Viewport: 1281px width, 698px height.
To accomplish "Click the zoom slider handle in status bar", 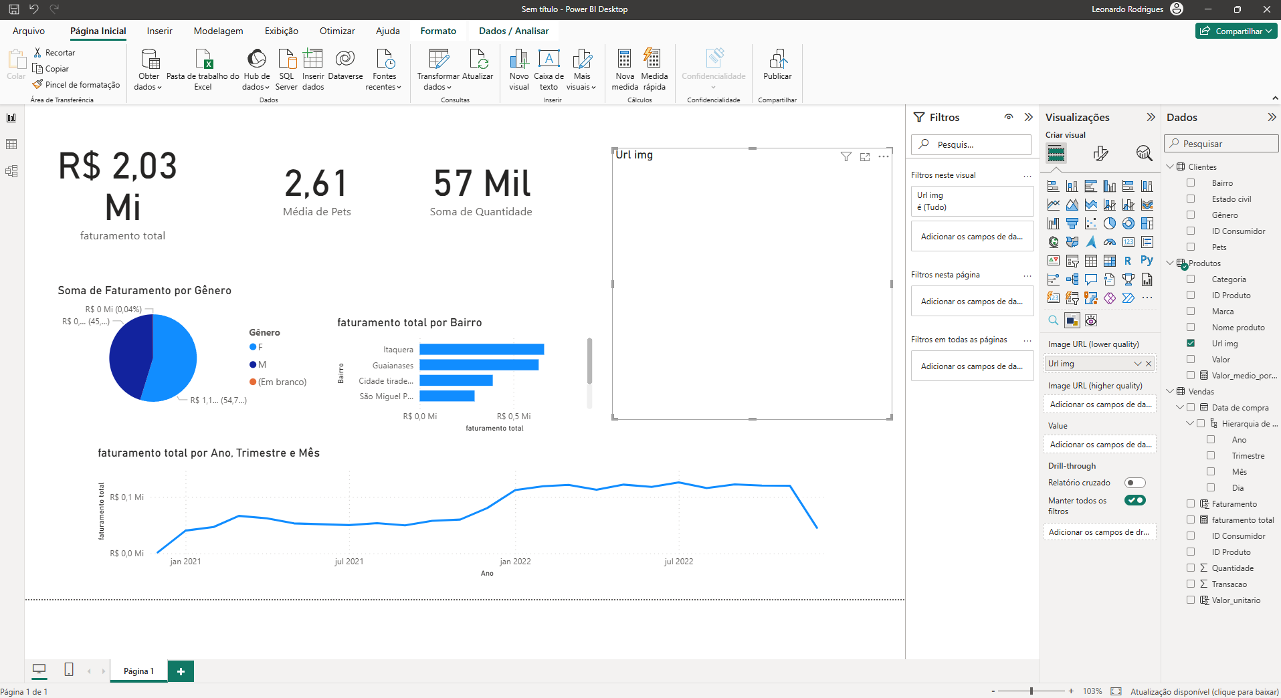I will 1031,691.
